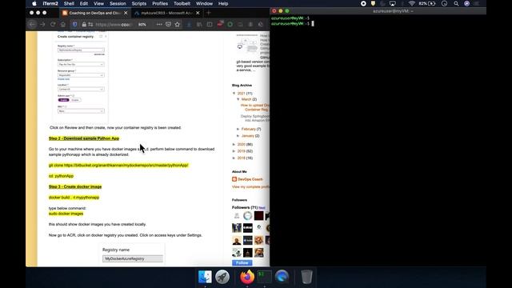Open the Firefox Library icon
Viewport: 512px width, 288px height.
(199, 25)
